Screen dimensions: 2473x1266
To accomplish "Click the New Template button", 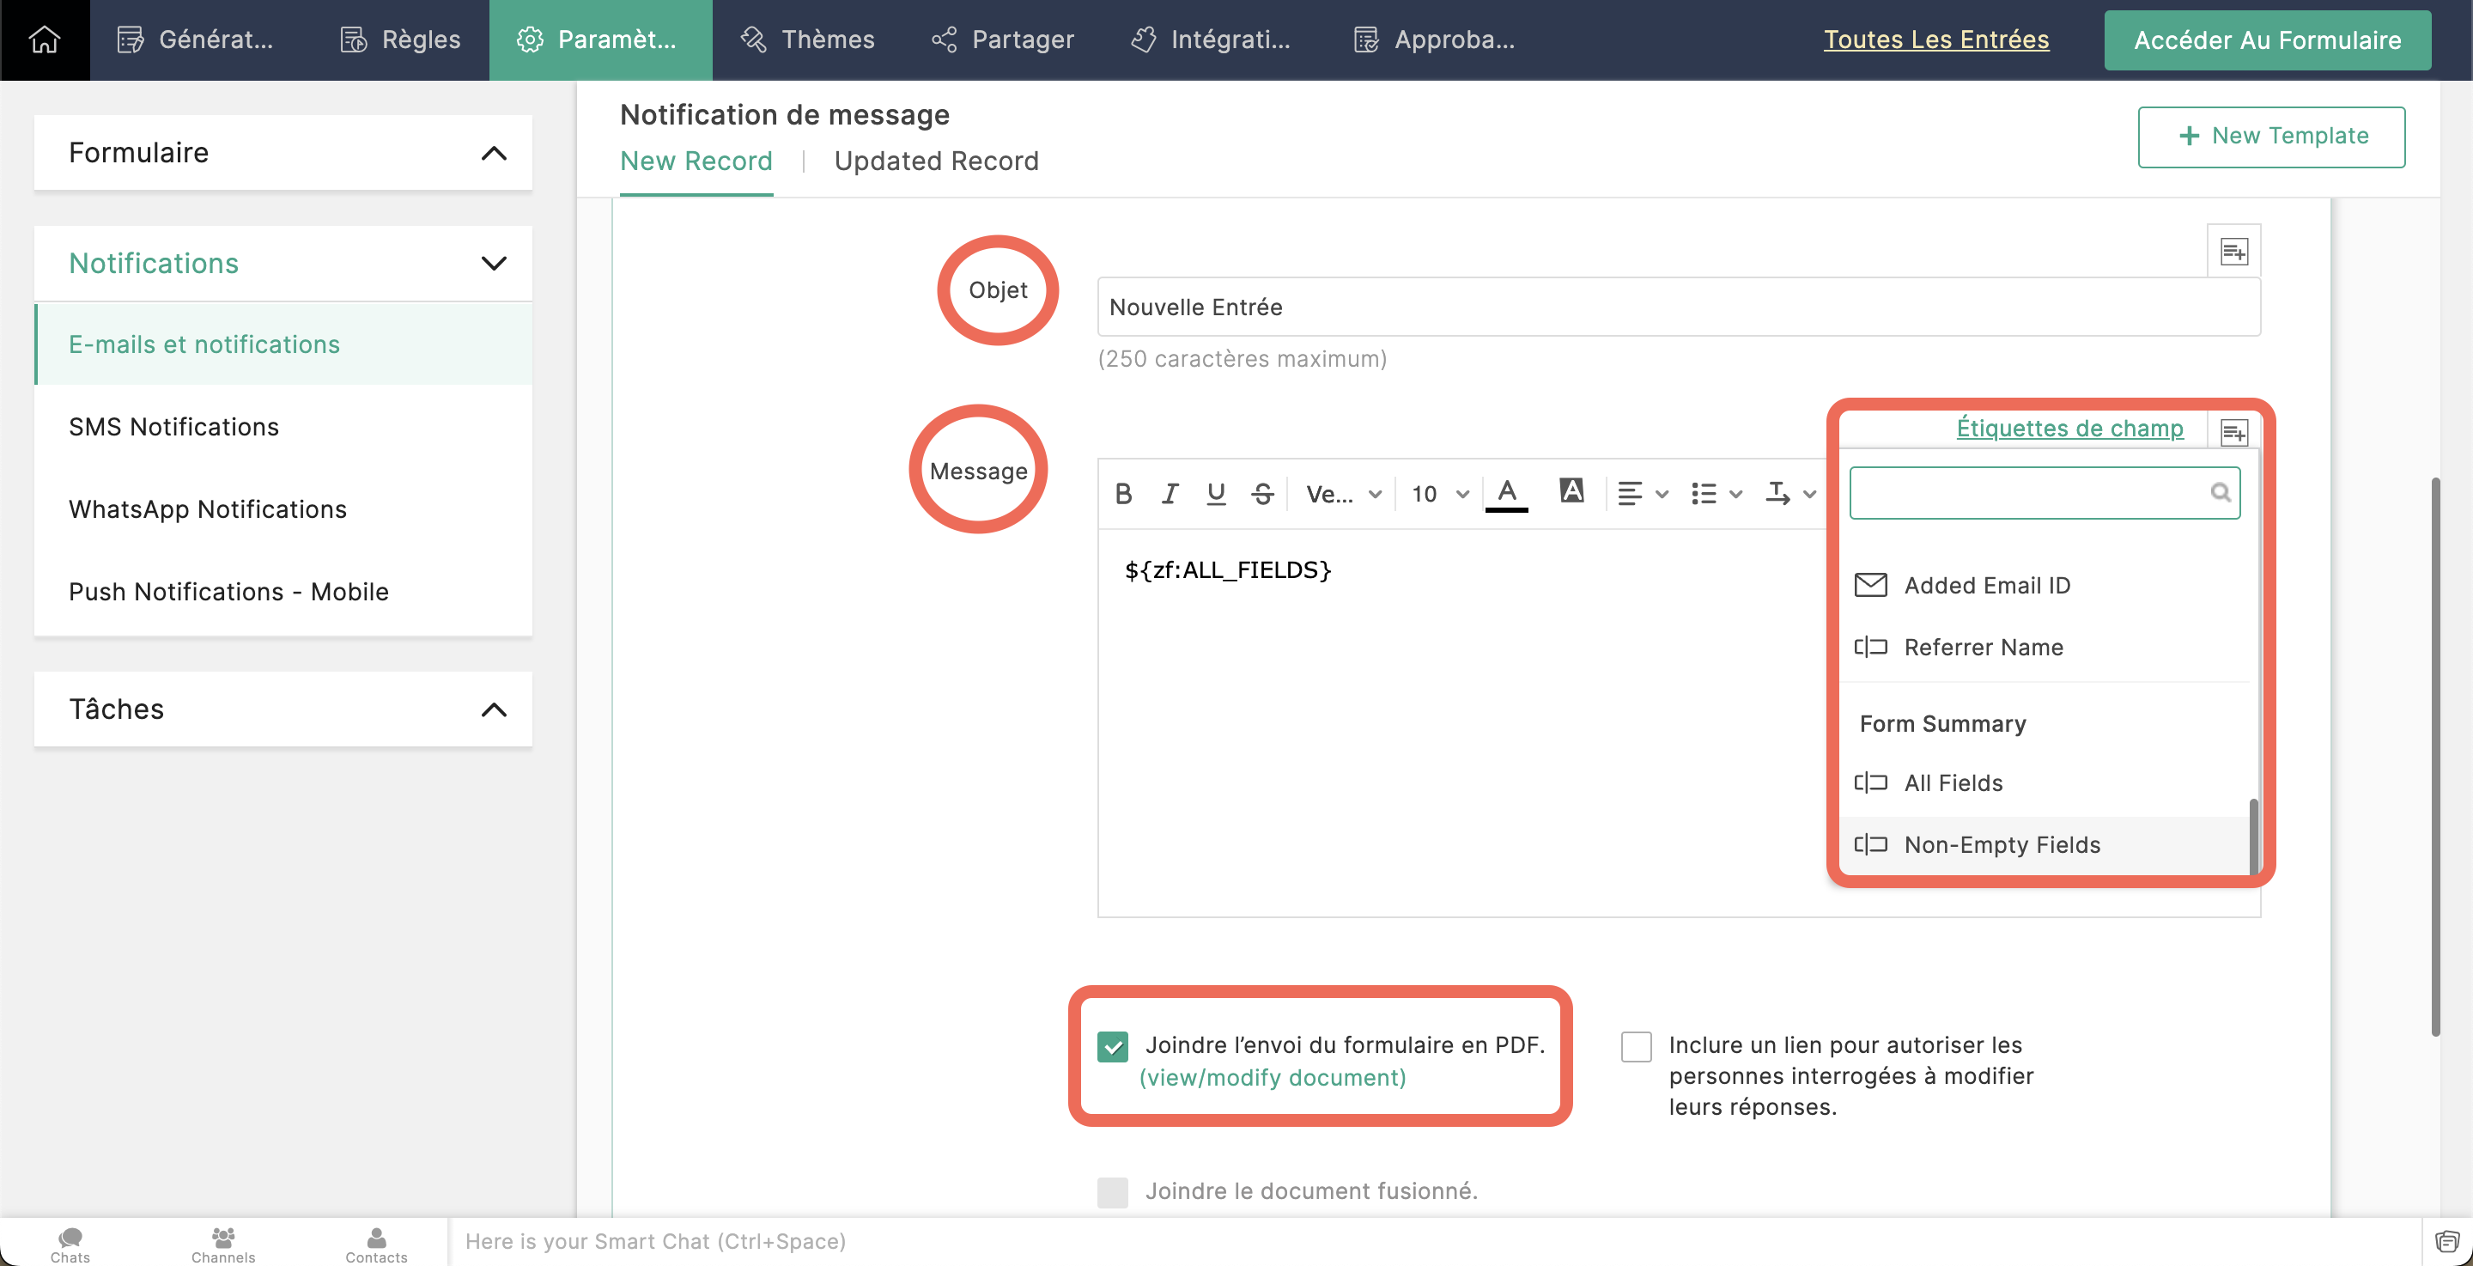I will click(x=2270, y=137).
